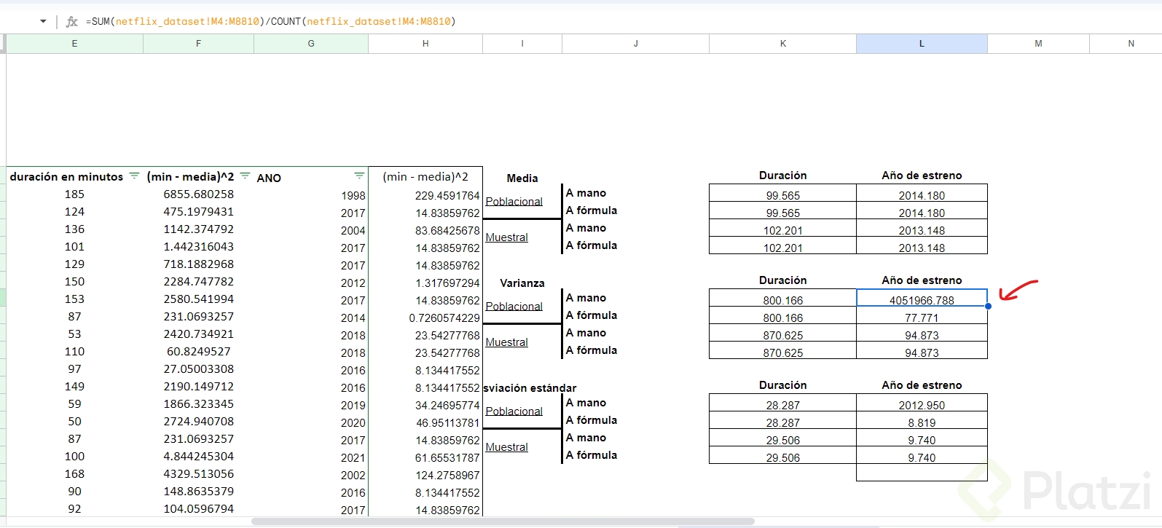Viewport: 1162px width, 528px height.
Task: Click the fx function icon
Action: 71,22
